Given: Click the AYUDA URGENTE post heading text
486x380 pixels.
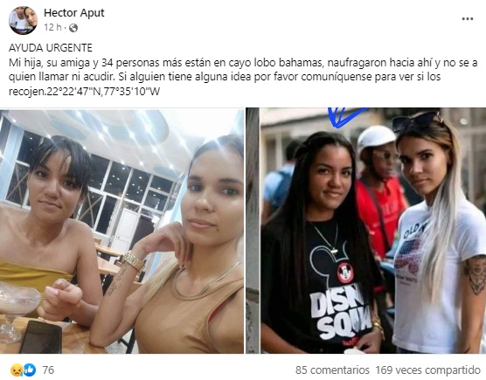Looking at the screenshot, I should [51, 48].
